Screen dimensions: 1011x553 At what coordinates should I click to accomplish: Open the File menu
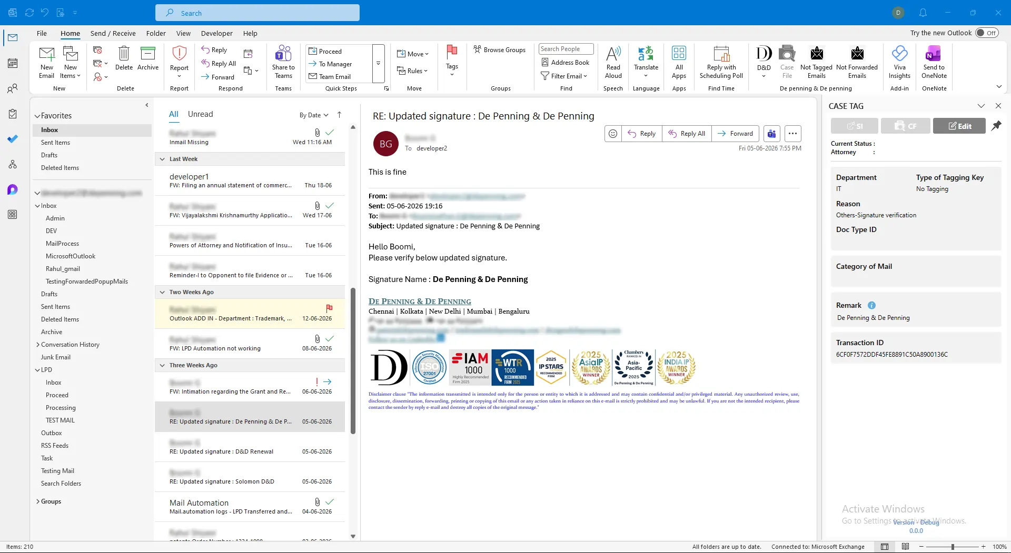42,33
